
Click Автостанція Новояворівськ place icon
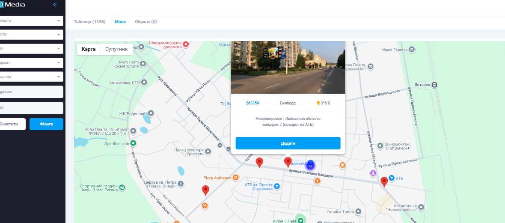pyautogui.click(x=421, y=207)
